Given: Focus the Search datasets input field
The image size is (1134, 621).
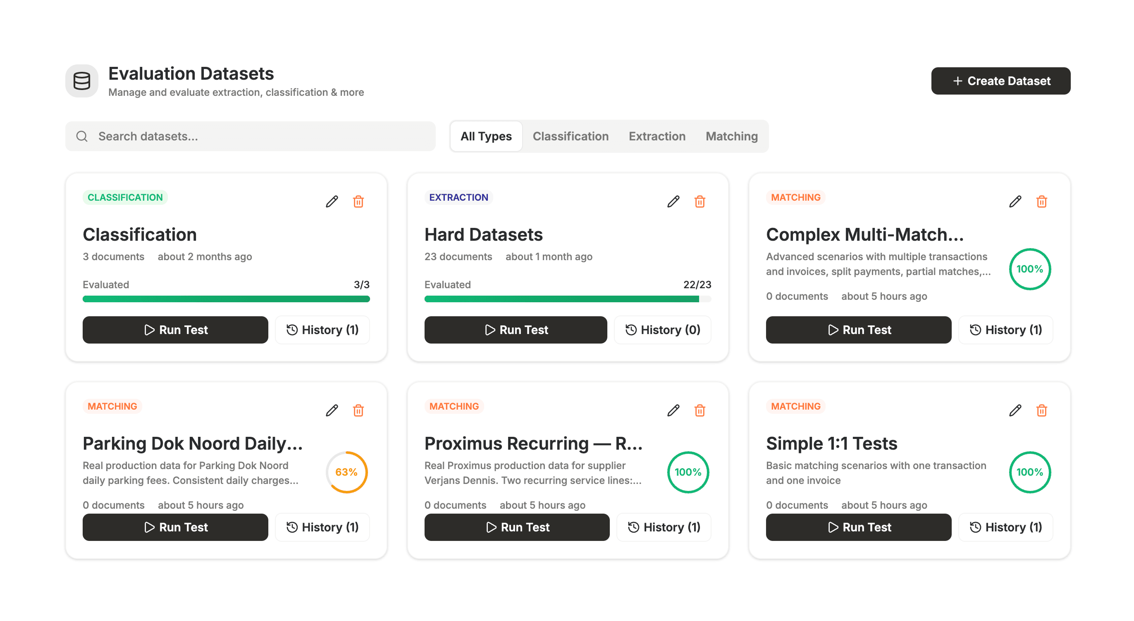Looking at the screenshot, I should [x=250, y=136].
